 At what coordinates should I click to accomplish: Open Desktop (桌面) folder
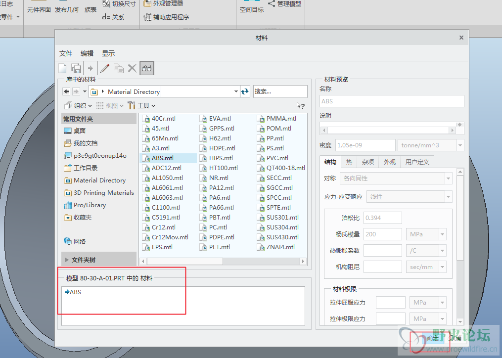click(x=75, y=131)
